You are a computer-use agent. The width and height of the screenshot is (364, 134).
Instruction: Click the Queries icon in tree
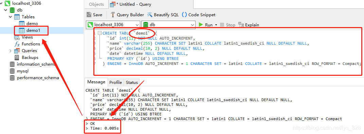17,51
